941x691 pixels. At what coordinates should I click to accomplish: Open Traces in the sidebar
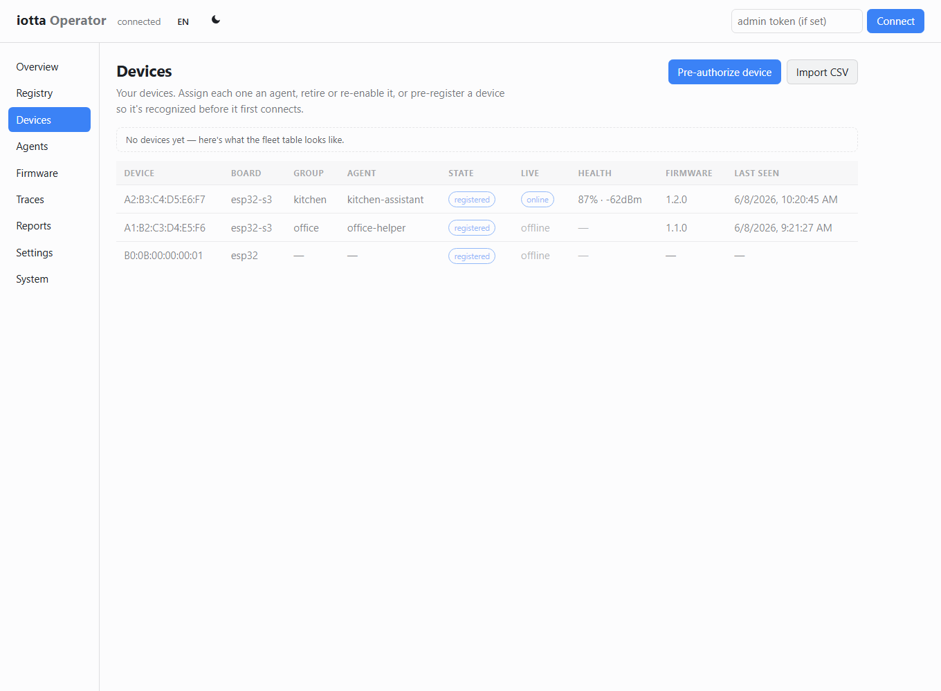click(49, 200)
